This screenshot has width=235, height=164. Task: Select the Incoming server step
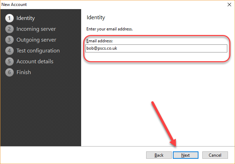36,29
